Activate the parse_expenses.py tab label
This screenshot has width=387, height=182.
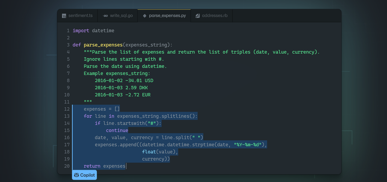(167, 16)
